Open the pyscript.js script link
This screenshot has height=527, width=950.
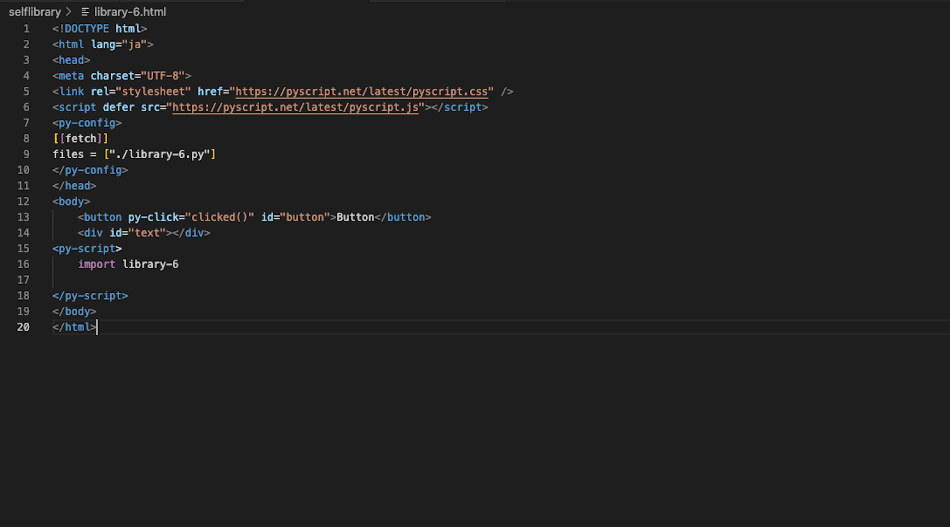[295, 107]
